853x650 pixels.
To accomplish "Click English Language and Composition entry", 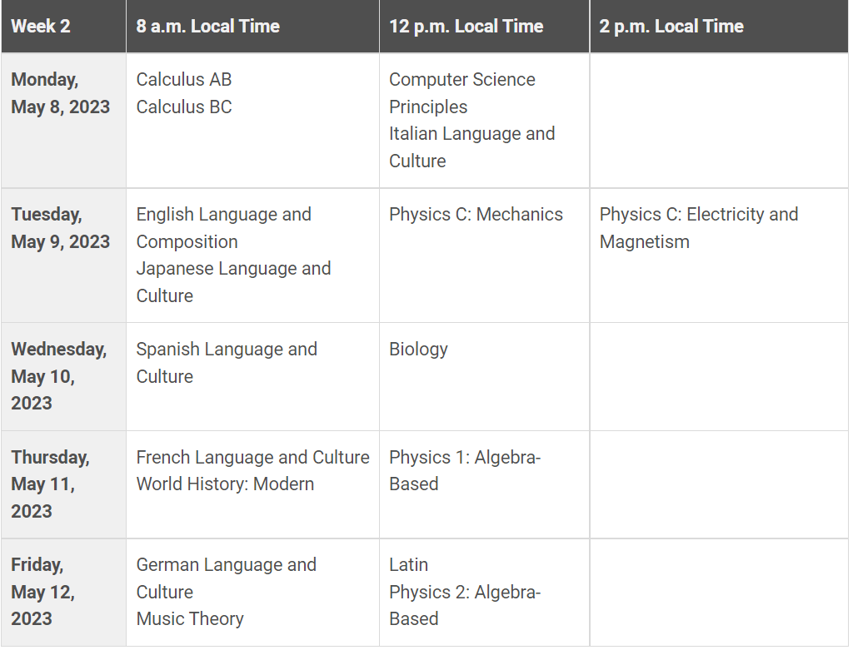I will coord(223,228).
